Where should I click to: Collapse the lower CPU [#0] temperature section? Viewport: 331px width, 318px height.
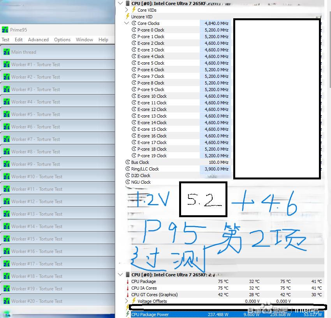point(120,274)
